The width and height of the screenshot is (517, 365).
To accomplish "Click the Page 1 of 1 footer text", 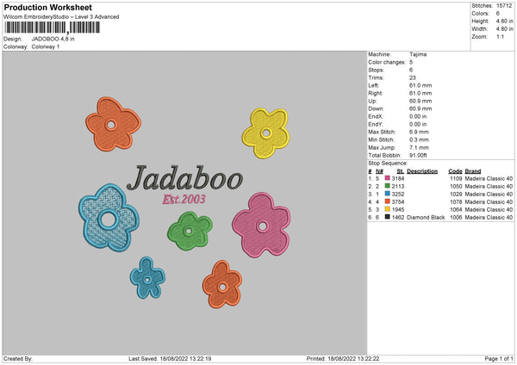I will click(x=499, y=359).
